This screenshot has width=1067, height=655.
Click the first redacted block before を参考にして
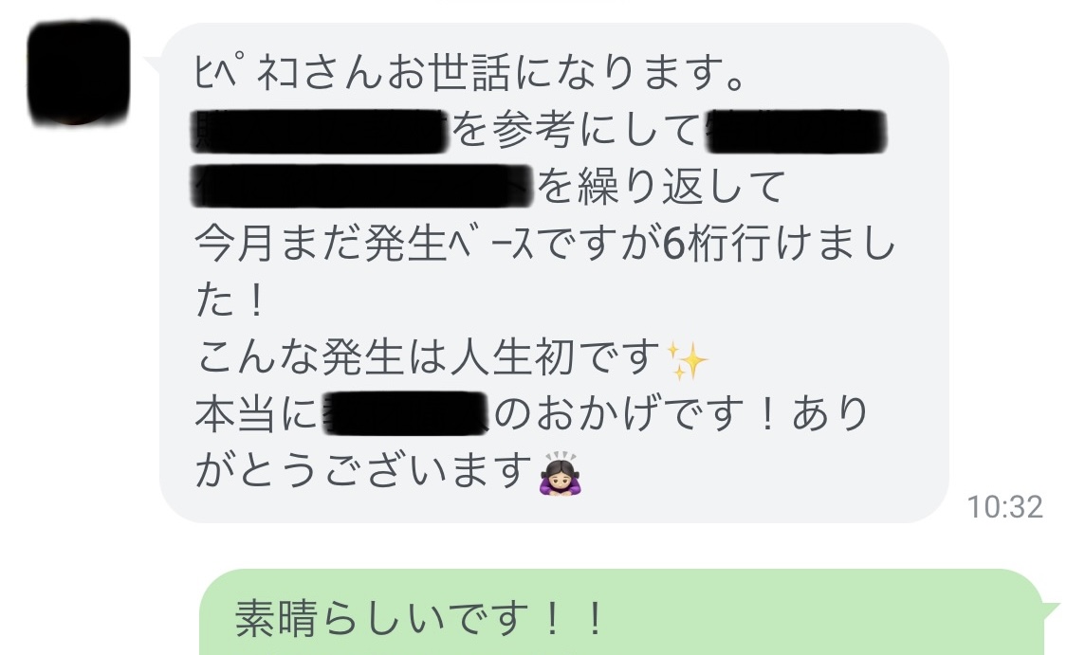(320, 131)
